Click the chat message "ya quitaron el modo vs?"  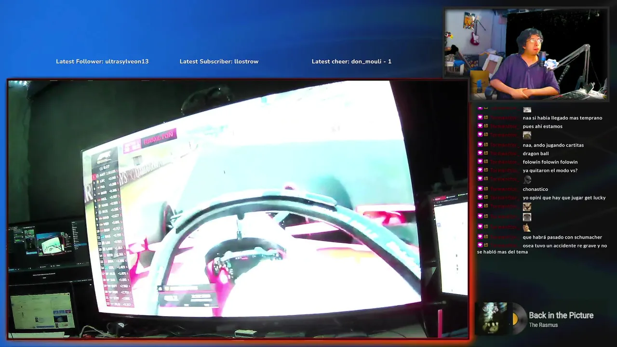(550, 171)
